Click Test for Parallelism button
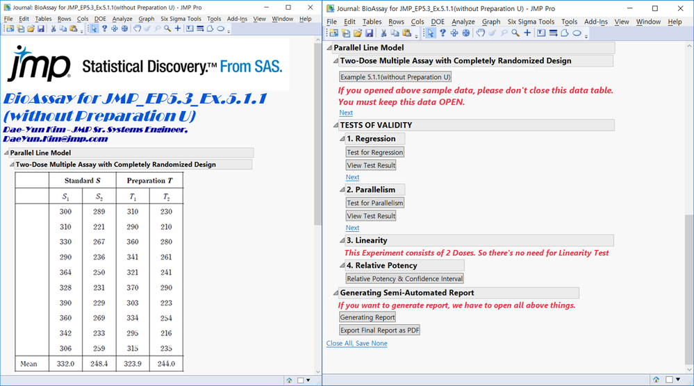Screen dimensions: 694x386 pos(374,203)
